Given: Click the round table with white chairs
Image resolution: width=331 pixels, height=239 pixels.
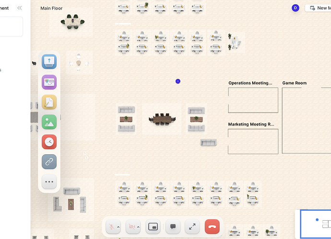Looking at the screenshot, I should pos(79,63).
